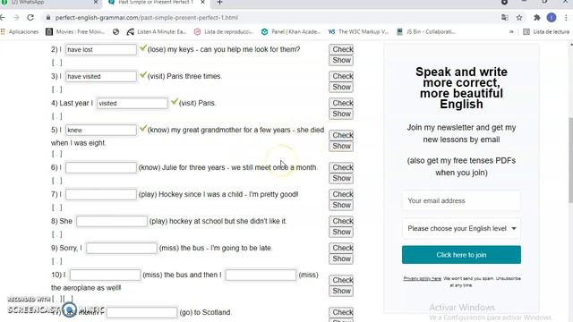Click the 'knew' answer field
The height and width of the screenshot is (322, 573).
click(x=101, y=130)
